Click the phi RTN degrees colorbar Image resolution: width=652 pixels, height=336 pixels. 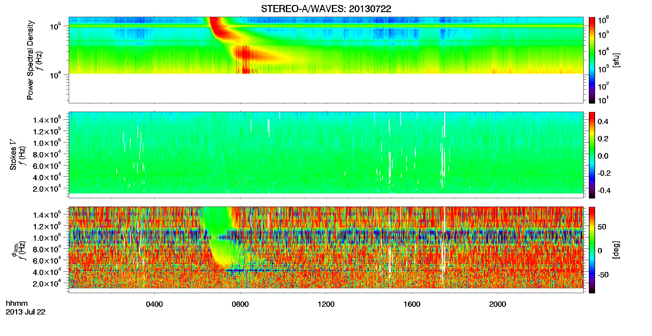click(x=592, y=250)
